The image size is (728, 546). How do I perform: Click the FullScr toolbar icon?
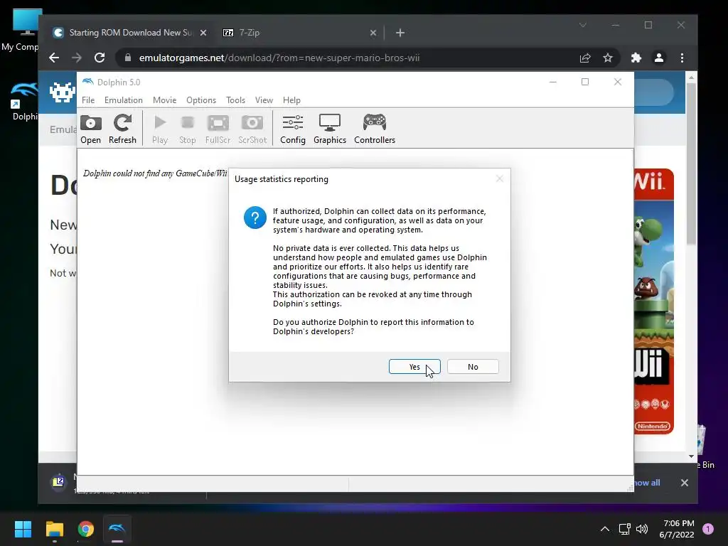218,129
